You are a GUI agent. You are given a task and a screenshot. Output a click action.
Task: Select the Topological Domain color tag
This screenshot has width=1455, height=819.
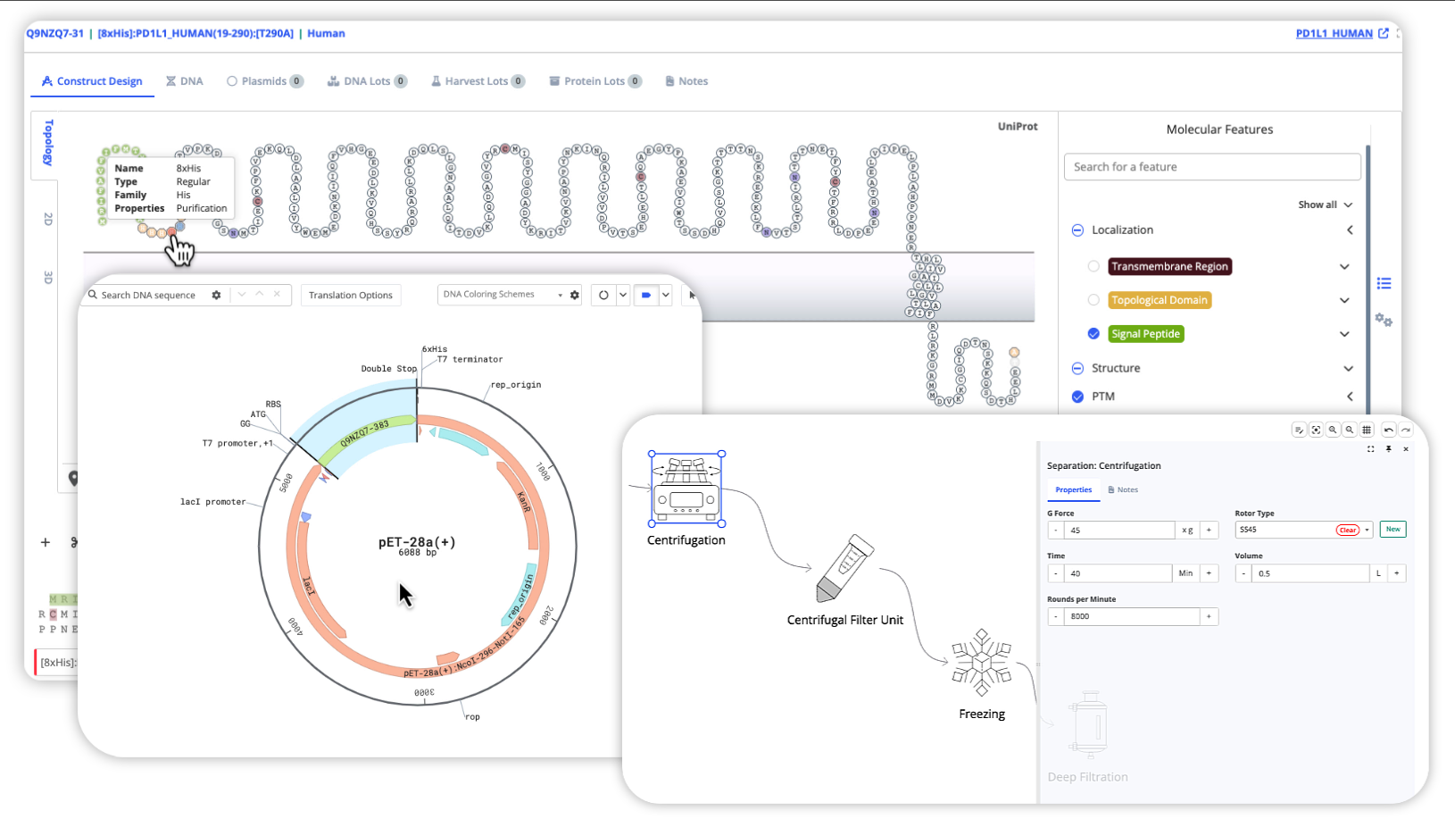click(x=1160, y=300)
